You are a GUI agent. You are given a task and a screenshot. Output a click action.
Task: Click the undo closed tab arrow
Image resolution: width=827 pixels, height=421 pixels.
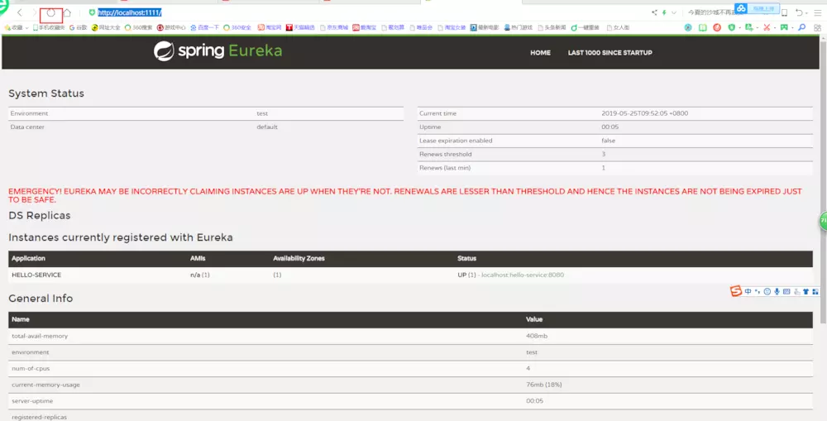point(799,12)
